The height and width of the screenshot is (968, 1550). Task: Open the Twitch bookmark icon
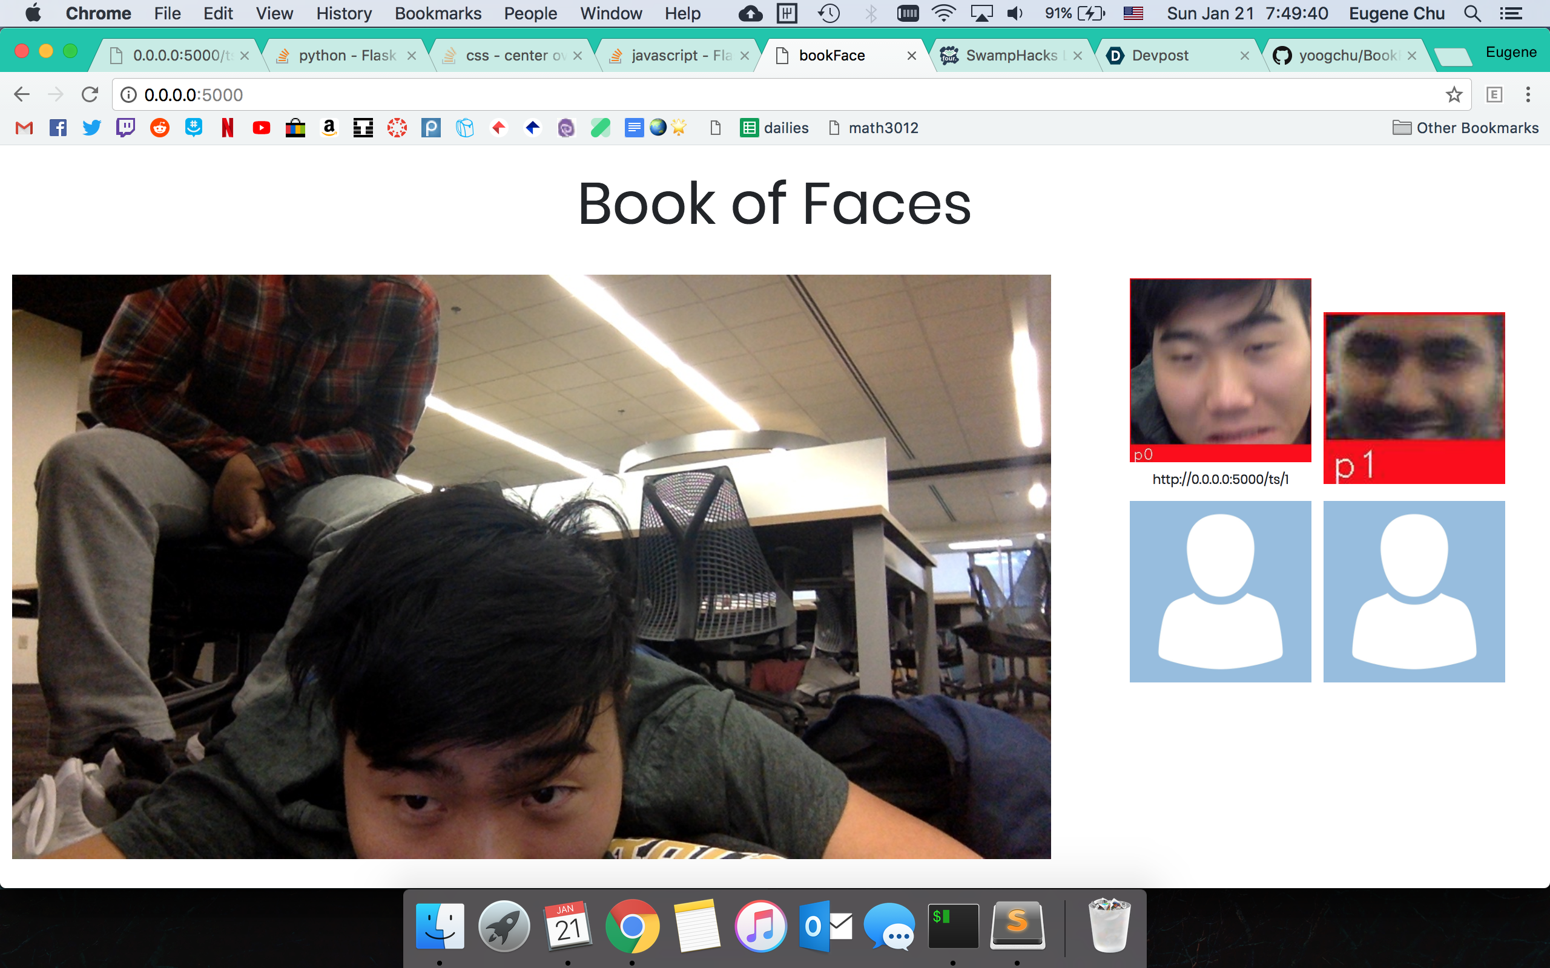[125, 128]
